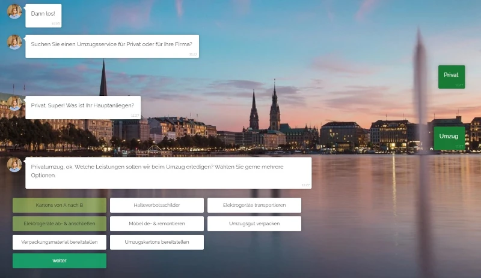Toggle the 'Umzugskartons bereitstellen' option
The width and height of the screenshot is (481, 278).
[x=157, y=243]
